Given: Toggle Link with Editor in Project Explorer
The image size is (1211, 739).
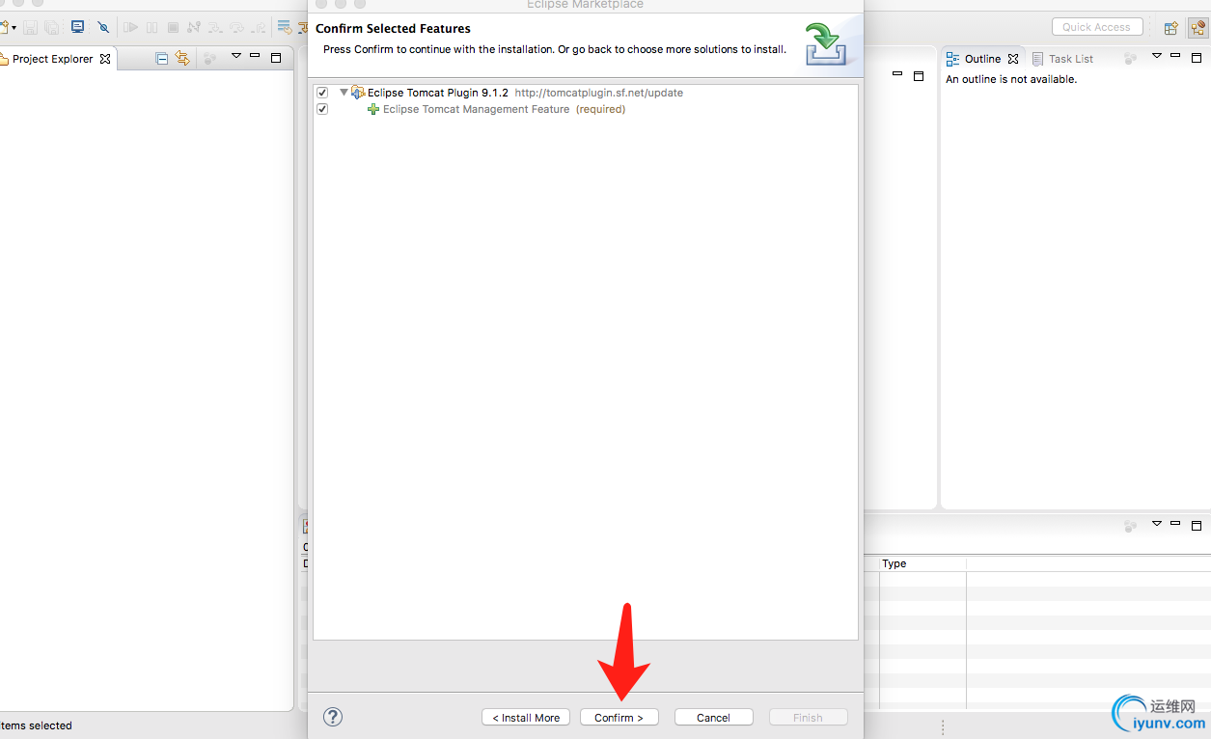Looking at the screenshot, I should pyautogui.click(x=182, y=59).
